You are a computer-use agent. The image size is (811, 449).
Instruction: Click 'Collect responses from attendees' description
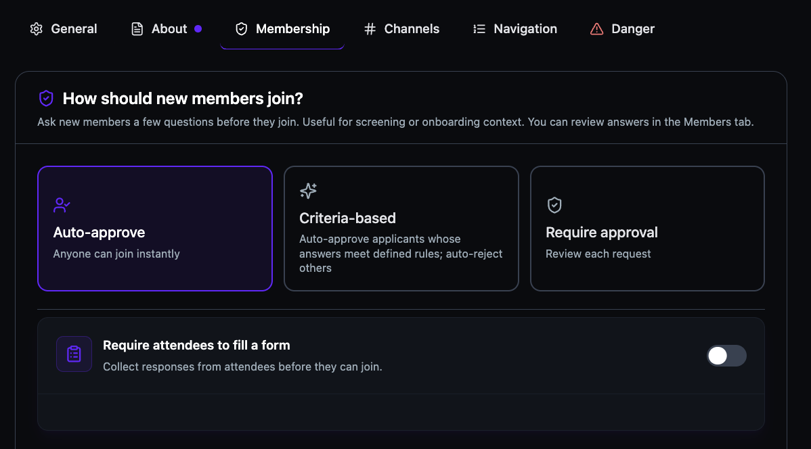[242, 367]
